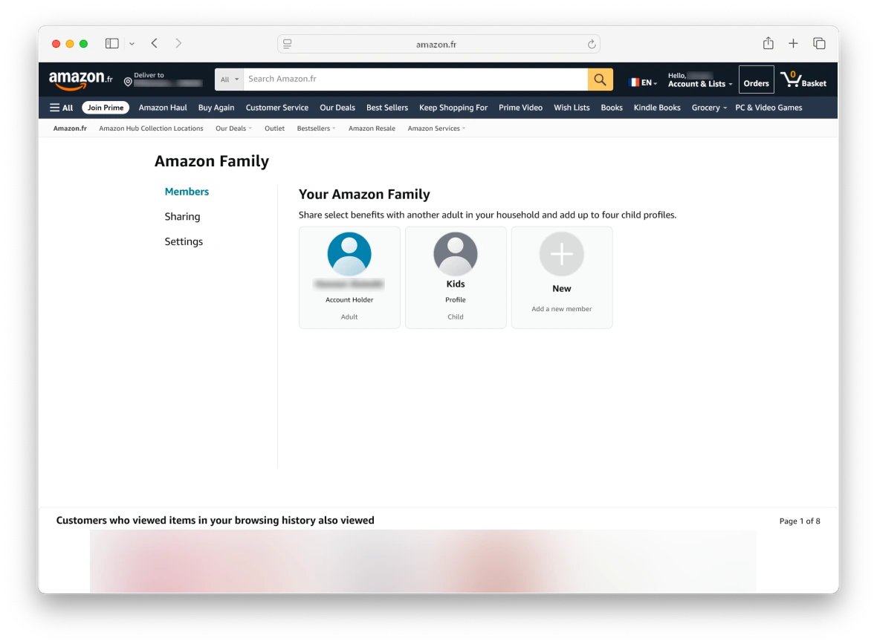Switch to the Members tab
Image resolution: width=877 pixels, height=644 pixels.
coord(187,192)
